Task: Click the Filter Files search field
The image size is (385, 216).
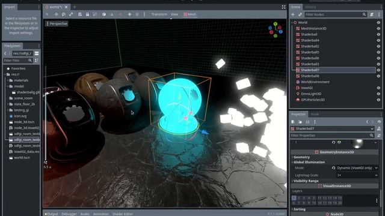Action: 18,61
